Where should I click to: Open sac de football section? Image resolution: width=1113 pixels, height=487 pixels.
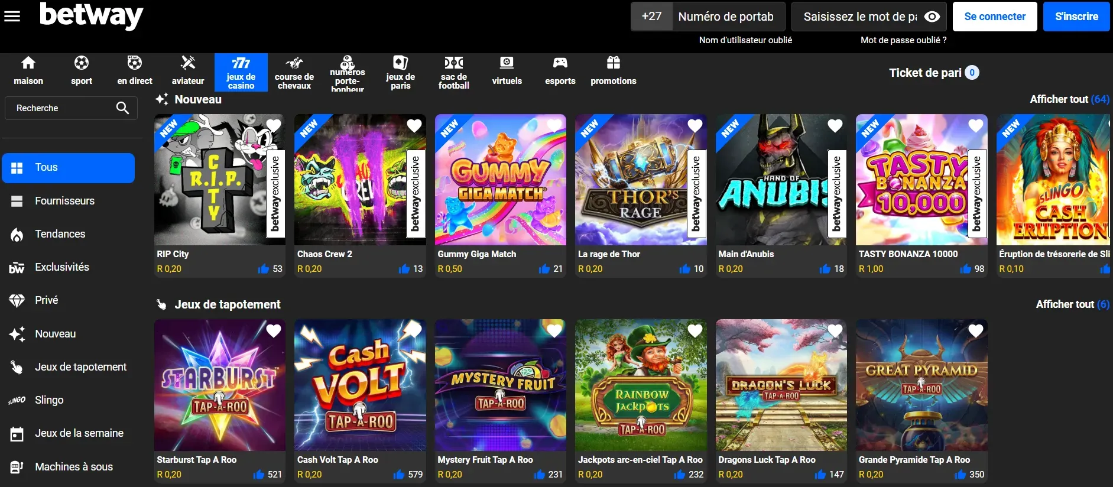(454, 72)
